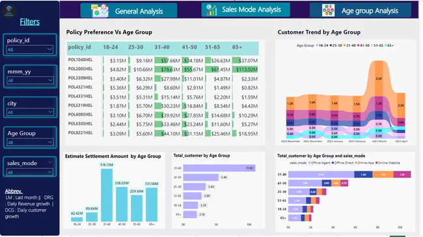The height and width of the screenshot is (237, 423).
Task: Click the Sales Mode Analysis bar-chart icon
Action: point(211,10)
